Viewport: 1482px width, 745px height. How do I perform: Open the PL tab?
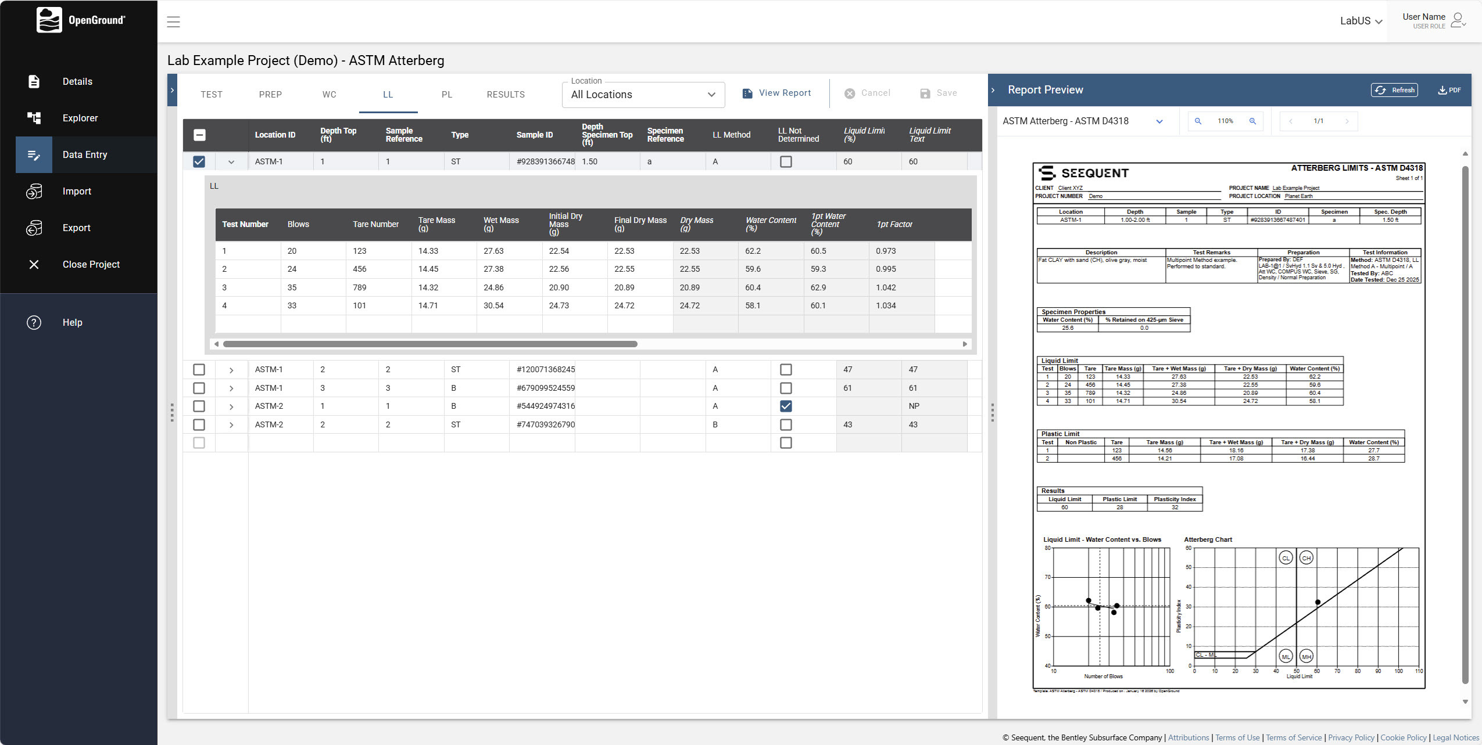pyautogui.click(x=447, y=94)
